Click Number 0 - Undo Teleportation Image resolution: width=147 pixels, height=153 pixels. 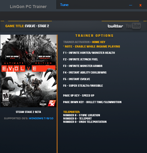click(85, 122)
